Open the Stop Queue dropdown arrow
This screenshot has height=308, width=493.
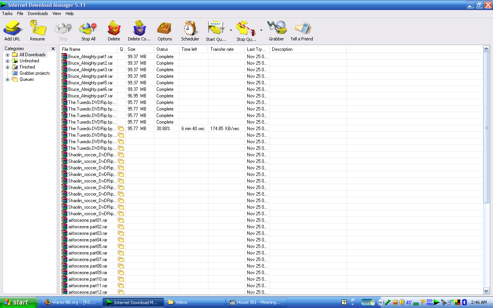(x=261, y=30)
